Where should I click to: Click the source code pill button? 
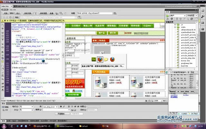tap(5, 10)
